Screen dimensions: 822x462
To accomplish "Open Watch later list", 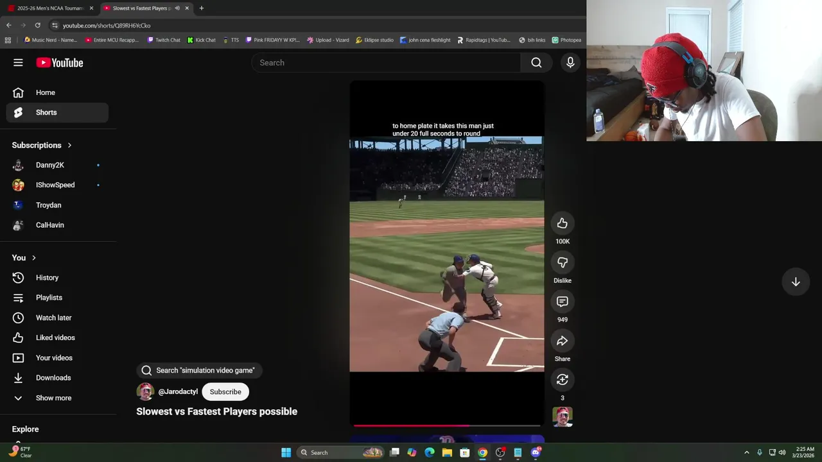I will [58, 318].
